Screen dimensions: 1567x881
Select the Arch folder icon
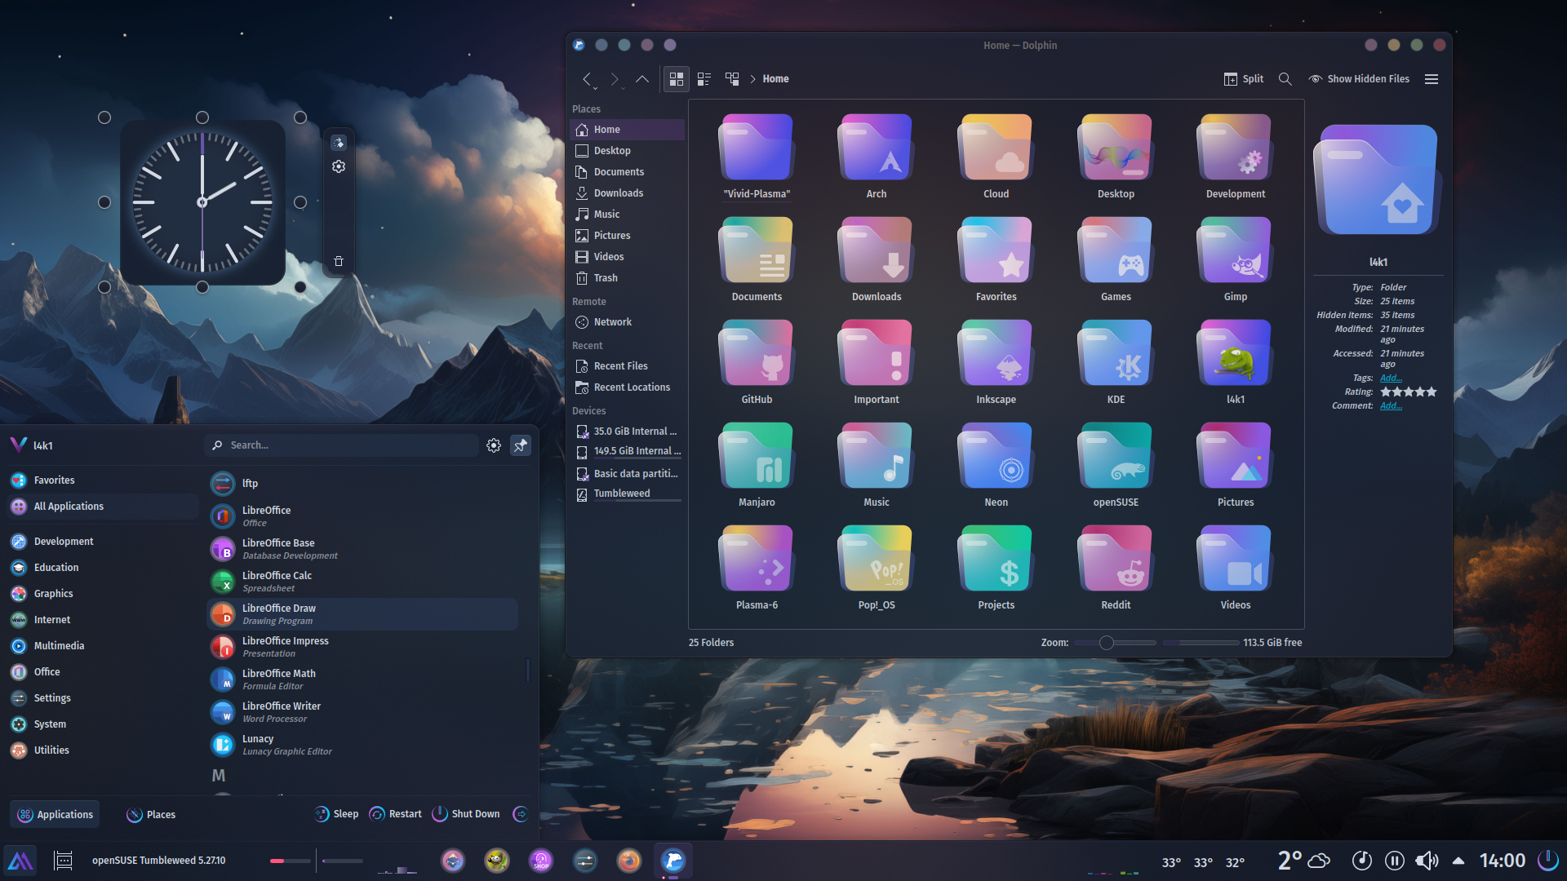(876, 148)
